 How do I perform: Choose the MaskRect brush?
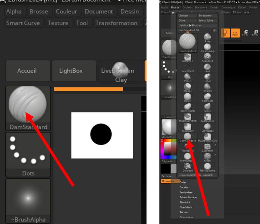(x=187, y=127)
